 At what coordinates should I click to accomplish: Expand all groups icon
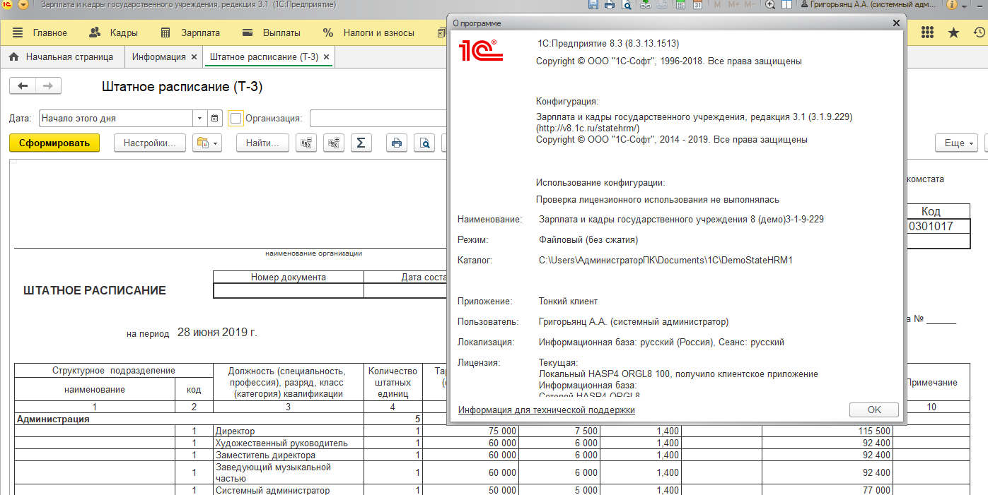click(334, 143)
